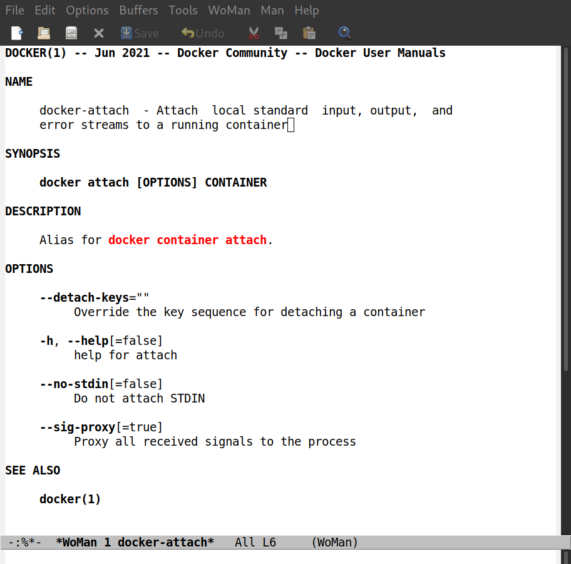Open the directory (Dired) drawer icon
Viewport: 571px width, 564px height.
point(71,33)
